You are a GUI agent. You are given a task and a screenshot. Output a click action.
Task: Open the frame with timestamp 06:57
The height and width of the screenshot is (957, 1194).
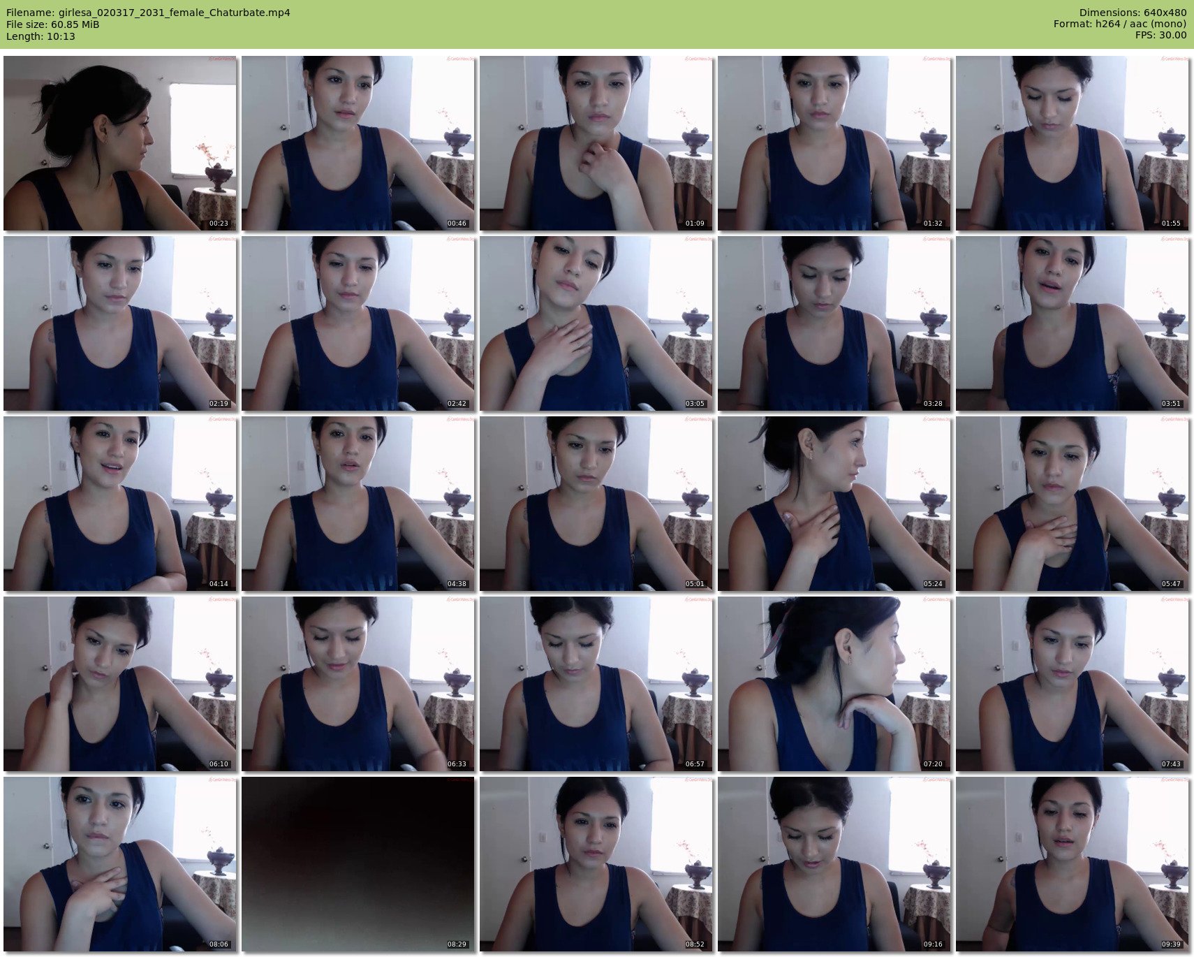[596, 684]
